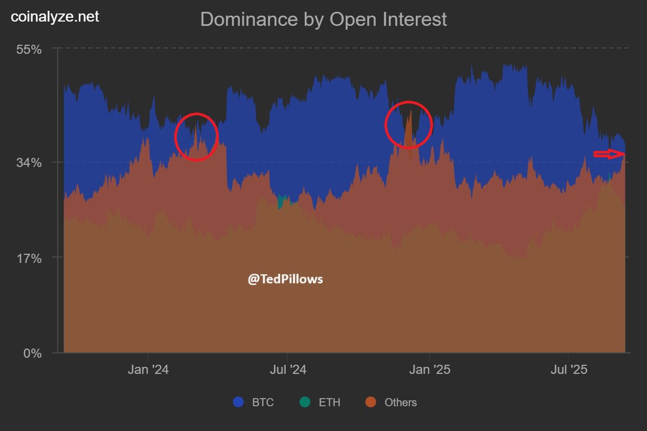
Task: Click the green ETH legend dot
Action: [x=305, y=402]
